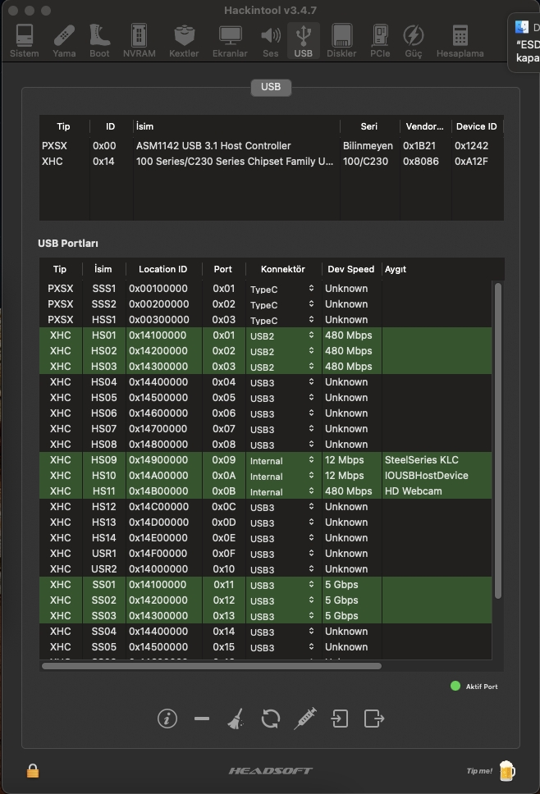This screenshot has height=794, width=540.
Task: Click the syringe inject icon
Action: coord(305,719)
